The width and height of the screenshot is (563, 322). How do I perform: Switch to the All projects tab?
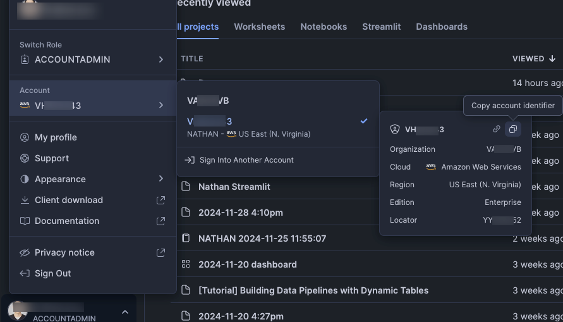coord(198,27)
